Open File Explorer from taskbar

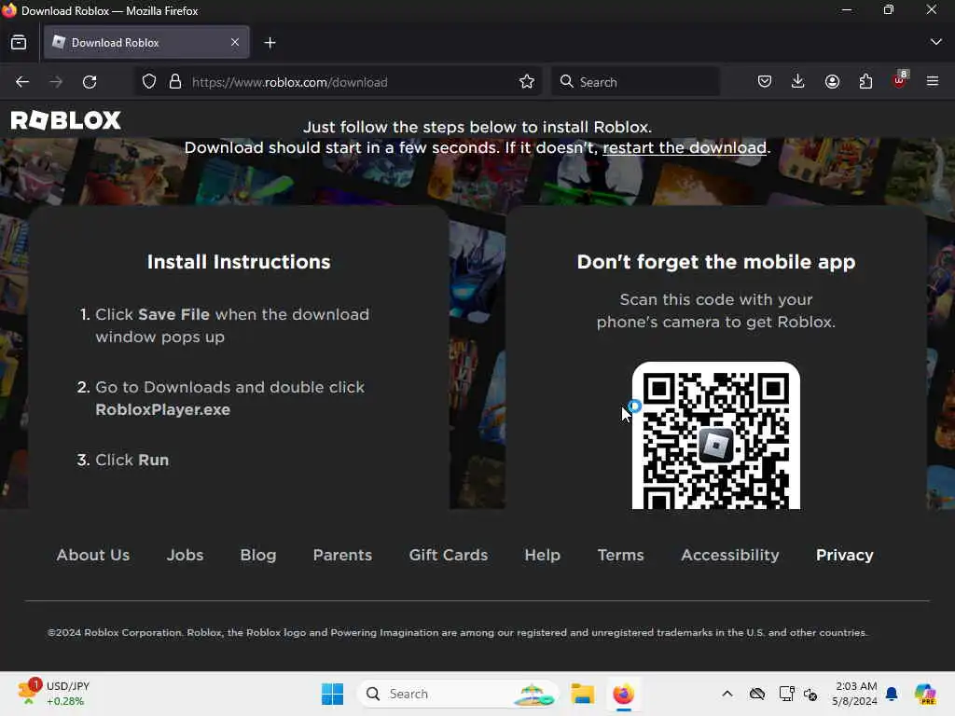[582, 694]
